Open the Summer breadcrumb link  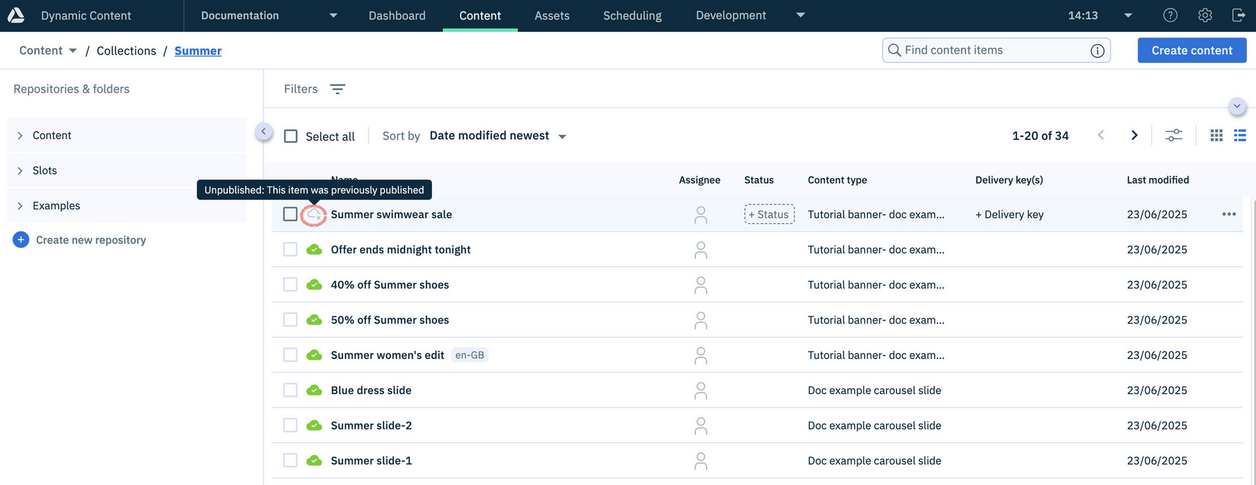click(x=198, y=51)
